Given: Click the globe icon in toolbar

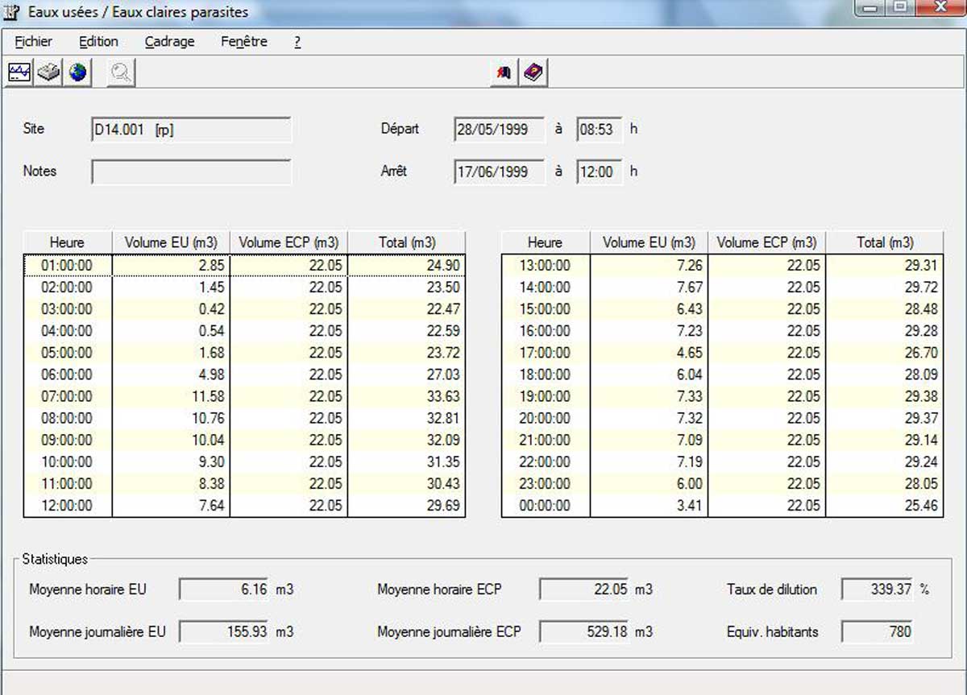Looking at the screenshot, I should (77, 73).
